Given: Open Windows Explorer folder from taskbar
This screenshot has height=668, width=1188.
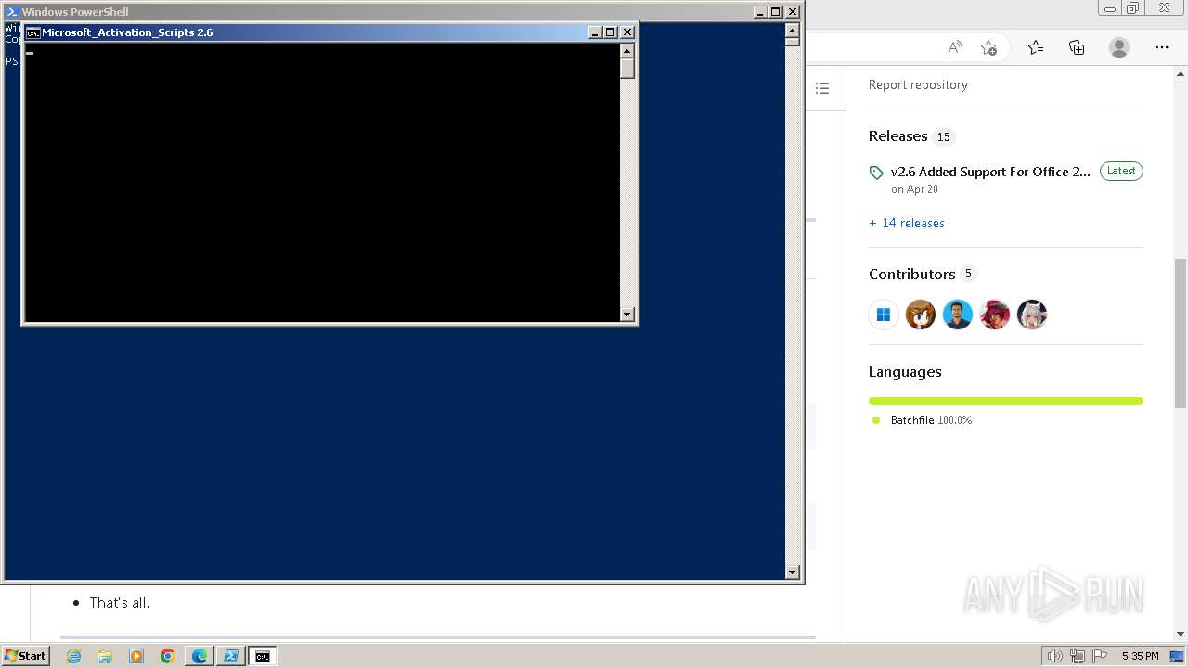Looking at the screenshot, I should click(105, 656).
